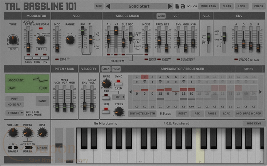This screenshot has height=166, width=267.
Task: Click the MIDI Drag & Drop button
Action: click(248, 114)
